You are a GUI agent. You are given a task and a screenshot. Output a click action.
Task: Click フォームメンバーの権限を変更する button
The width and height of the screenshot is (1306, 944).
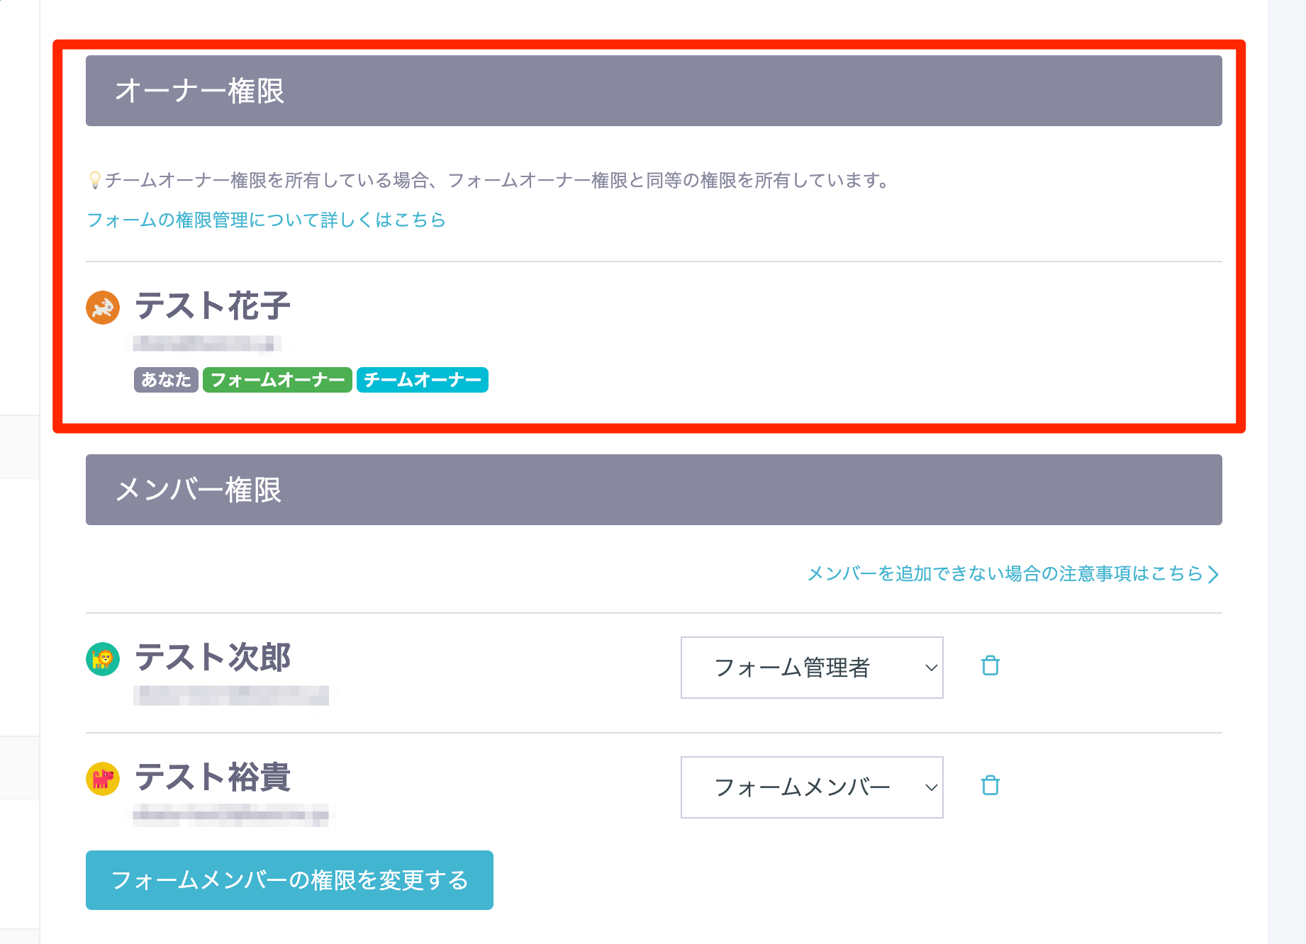(x=289, y=880)
